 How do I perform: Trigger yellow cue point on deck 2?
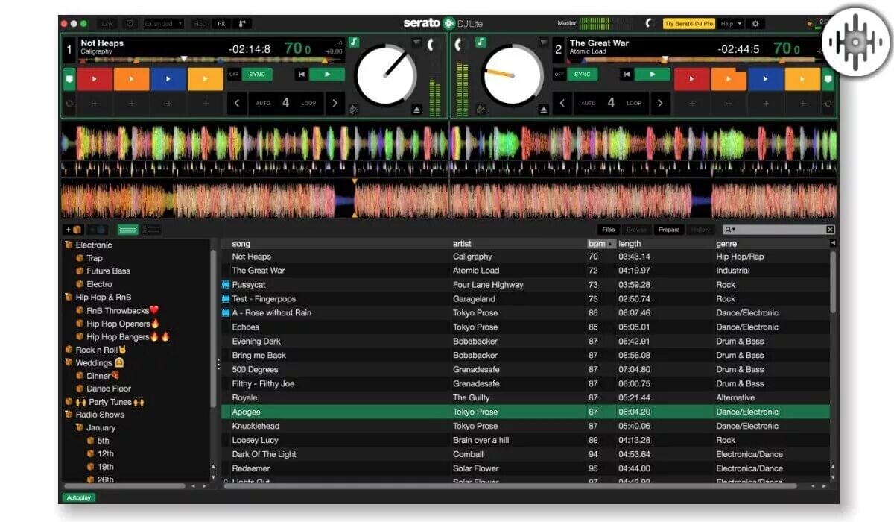click(x=802, y=79)
